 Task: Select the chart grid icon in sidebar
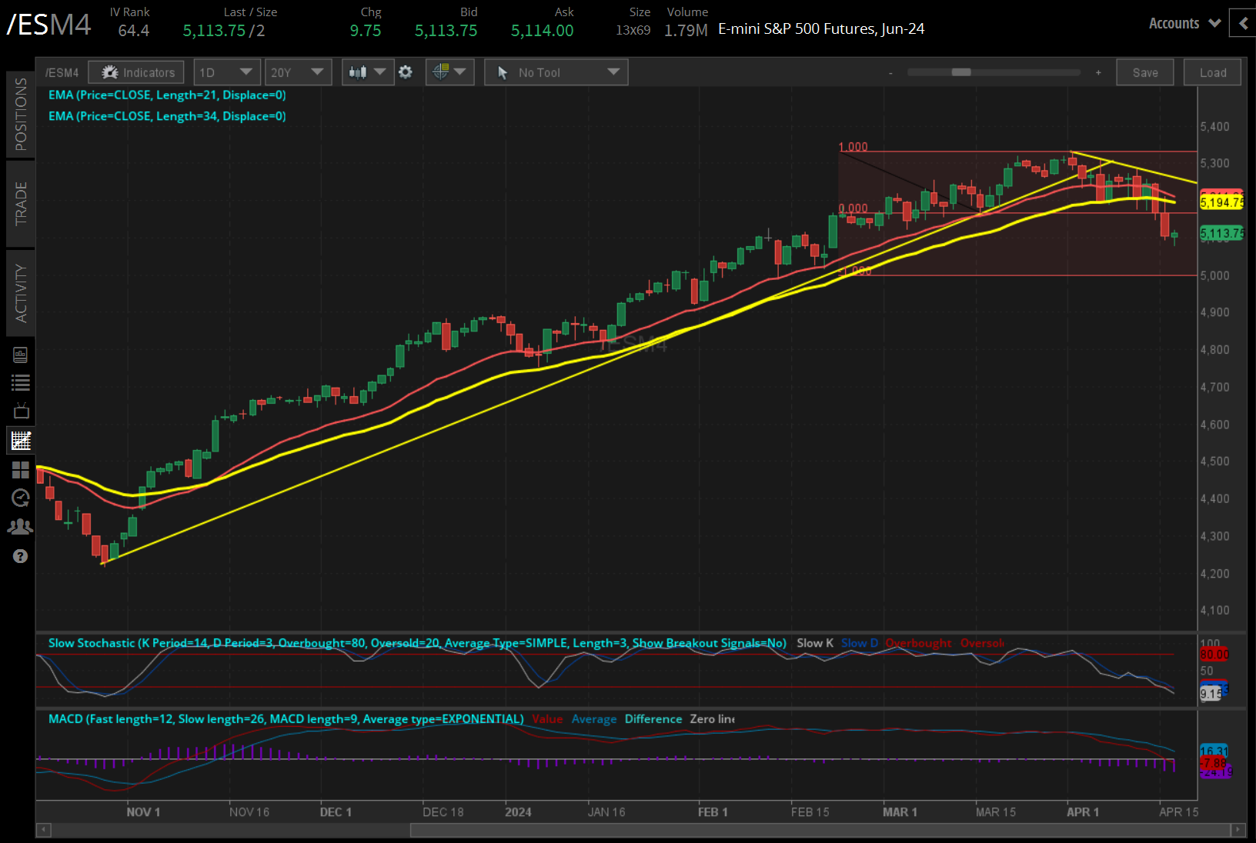pyautogui.click(x=21, y=440)
